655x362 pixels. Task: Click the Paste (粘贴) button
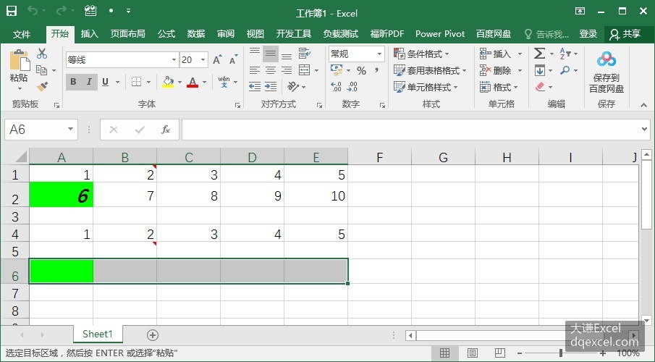pyautogui.click(x=19, y=70)
